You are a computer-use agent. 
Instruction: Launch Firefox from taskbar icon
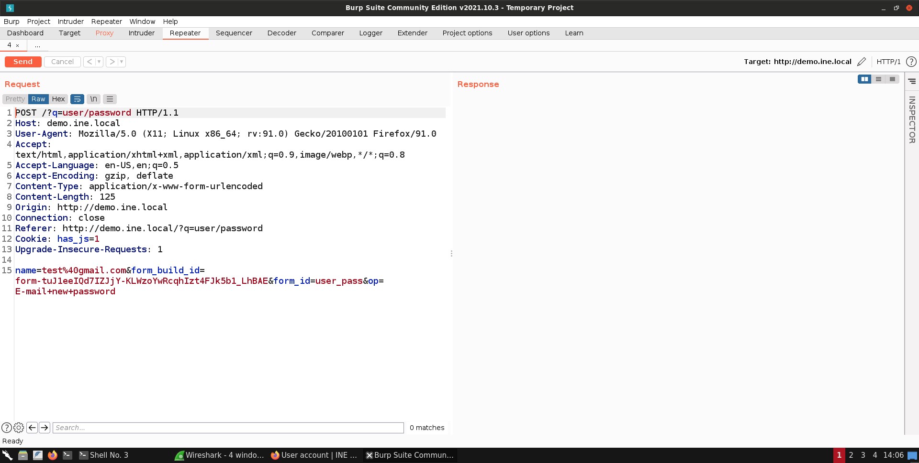pyautogui.click(x=53, y=455)
